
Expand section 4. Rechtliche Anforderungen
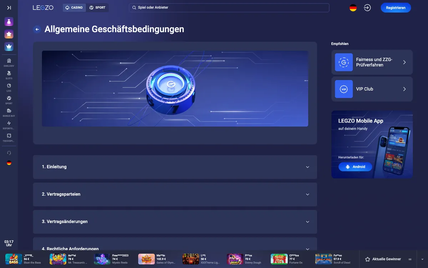click(x=175, y=244)
